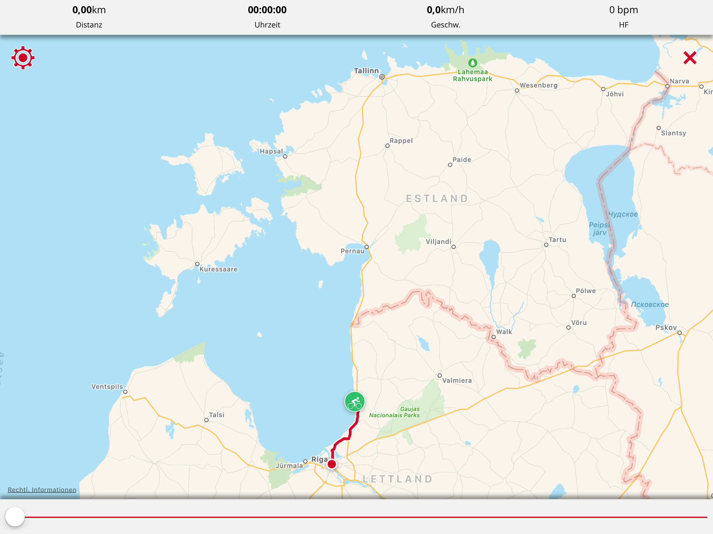Click the Lahemaa Rahvuspark tree icon
The width and height of the screenshot is (713, 534).
(472, 63)
